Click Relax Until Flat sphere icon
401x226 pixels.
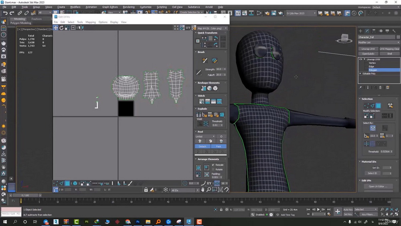pyautogui.click(x=209, y=88)
